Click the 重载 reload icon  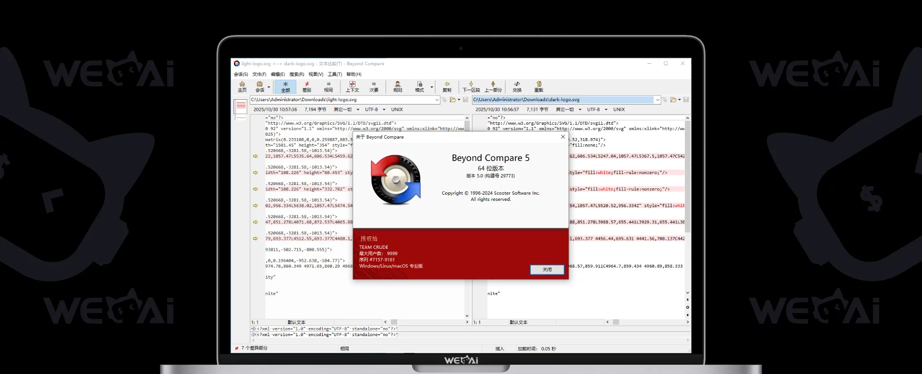(539, 87)
